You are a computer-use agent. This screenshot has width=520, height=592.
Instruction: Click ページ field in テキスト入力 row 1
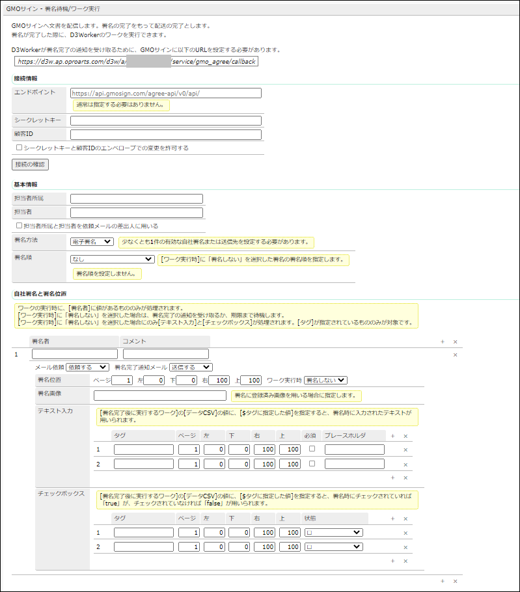coord(189,450)
